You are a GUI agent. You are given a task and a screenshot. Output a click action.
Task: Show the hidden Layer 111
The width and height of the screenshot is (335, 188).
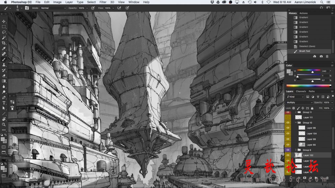click(x=288, y=117)
